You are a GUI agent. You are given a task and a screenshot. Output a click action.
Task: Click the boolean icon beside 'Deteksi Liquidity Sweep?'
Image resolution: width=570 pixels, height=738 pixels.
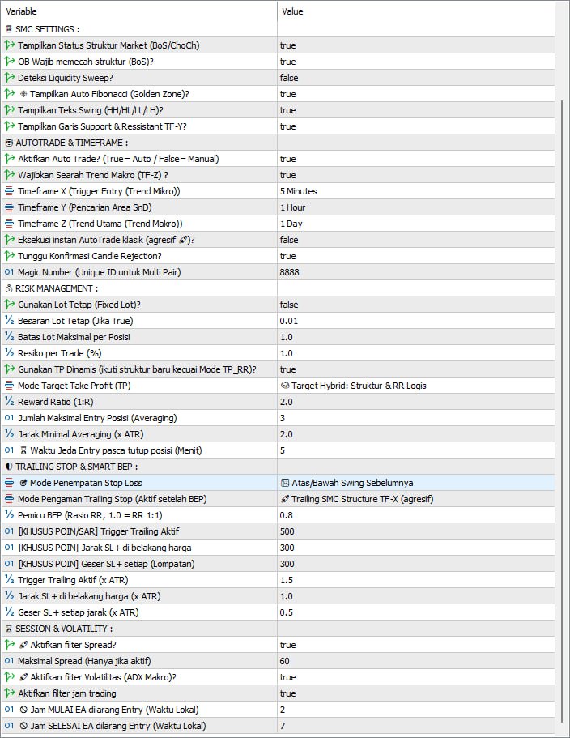click(x=10, y=78)
